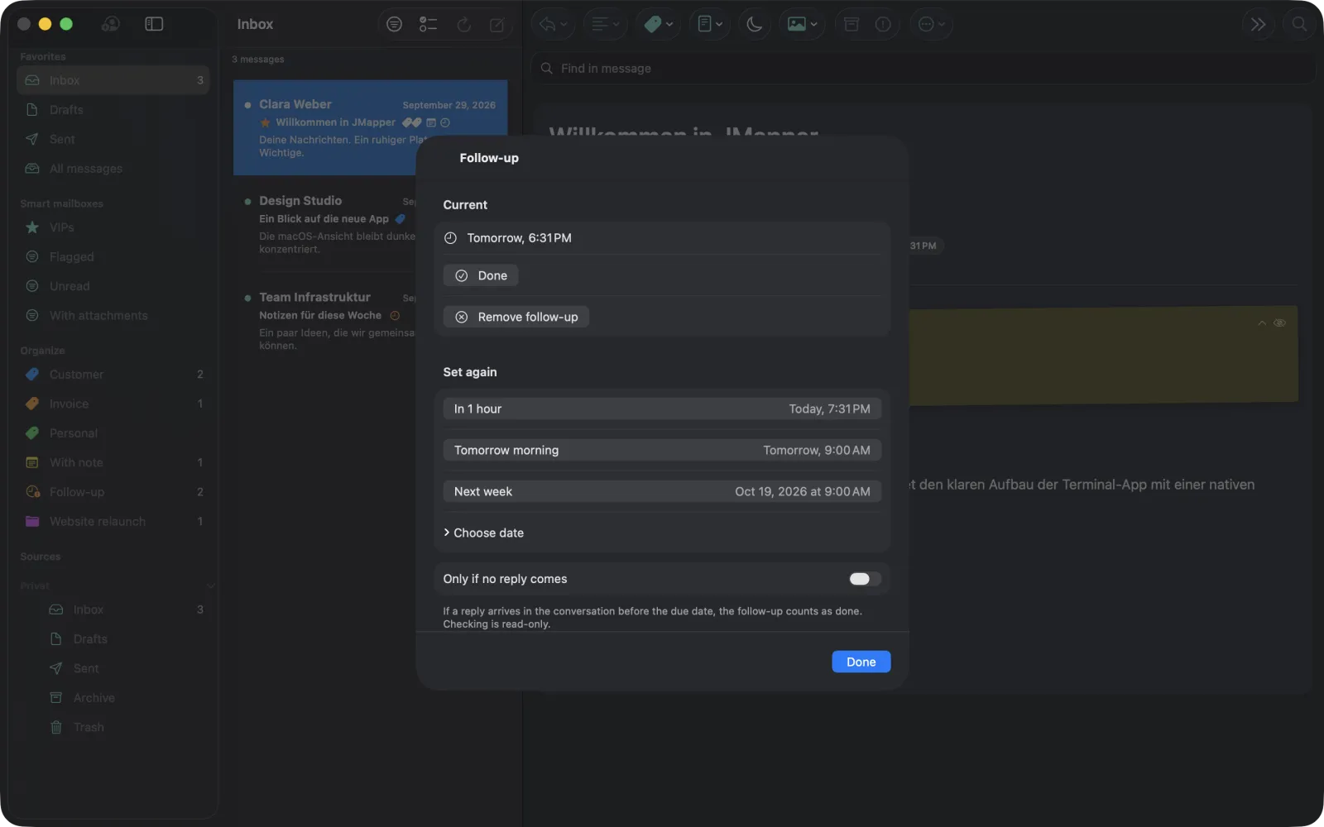Click the tag icon on Design Studio message
Screen dimensions: 1324x827
point(401,219)
